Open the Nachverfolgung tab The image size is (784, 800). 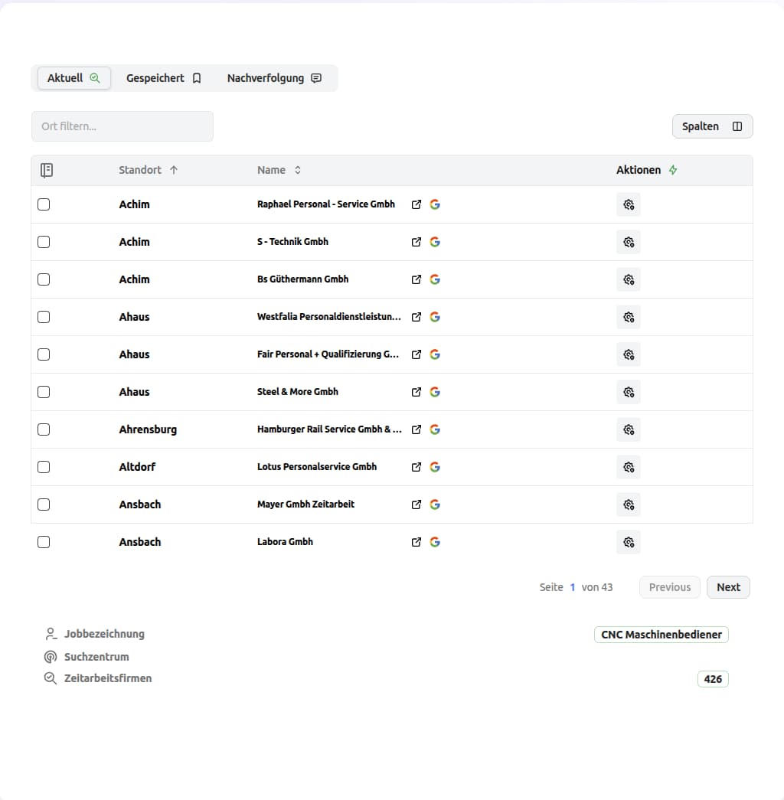[273, 78]
